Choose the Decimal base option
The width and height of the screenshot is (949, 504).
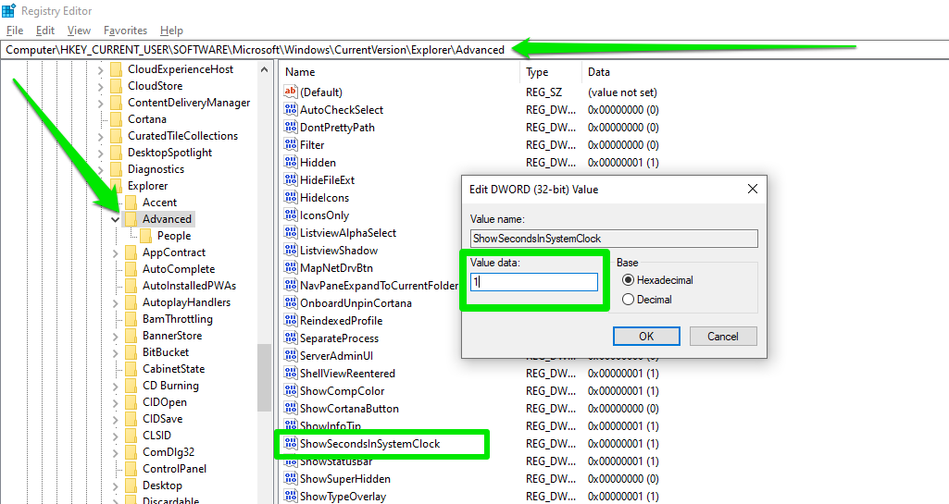pyautogui.click(x=628, y=299)
